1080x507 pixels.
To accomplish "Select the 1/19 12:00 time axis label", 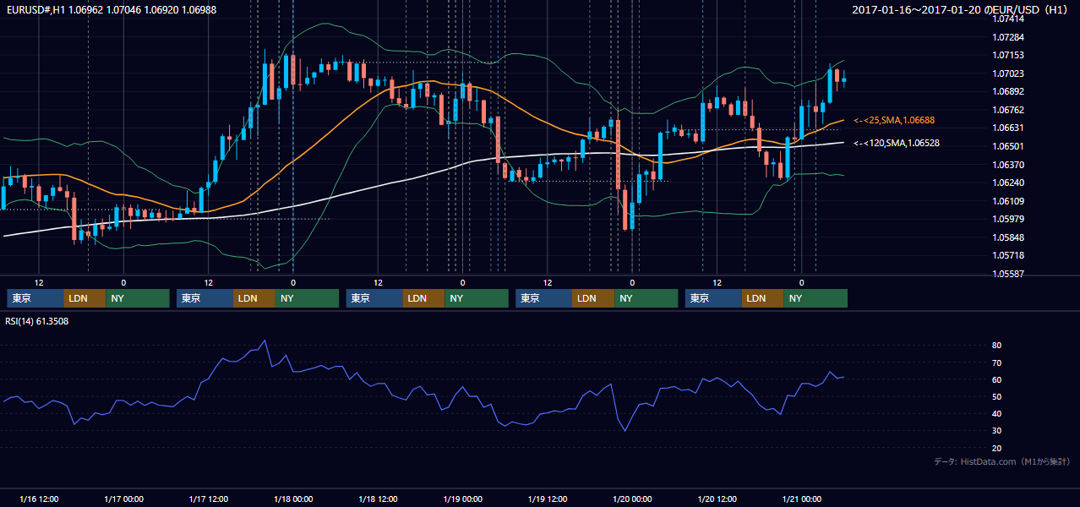I will click(x=548, y=499).
